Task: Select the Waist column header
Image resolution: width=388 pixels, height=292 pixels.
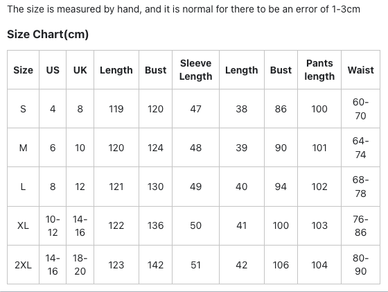Action: pyautogui.click(x=360, y=70)
